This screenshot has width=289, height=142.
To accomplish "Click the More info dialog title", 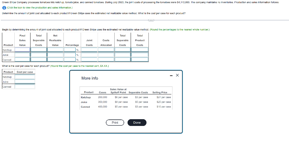I will point(90,78).
